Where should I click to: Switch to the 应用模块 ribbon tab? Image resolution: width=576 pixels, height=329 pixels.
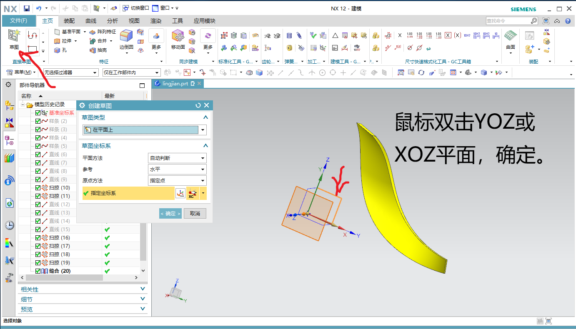coord(205,21)
